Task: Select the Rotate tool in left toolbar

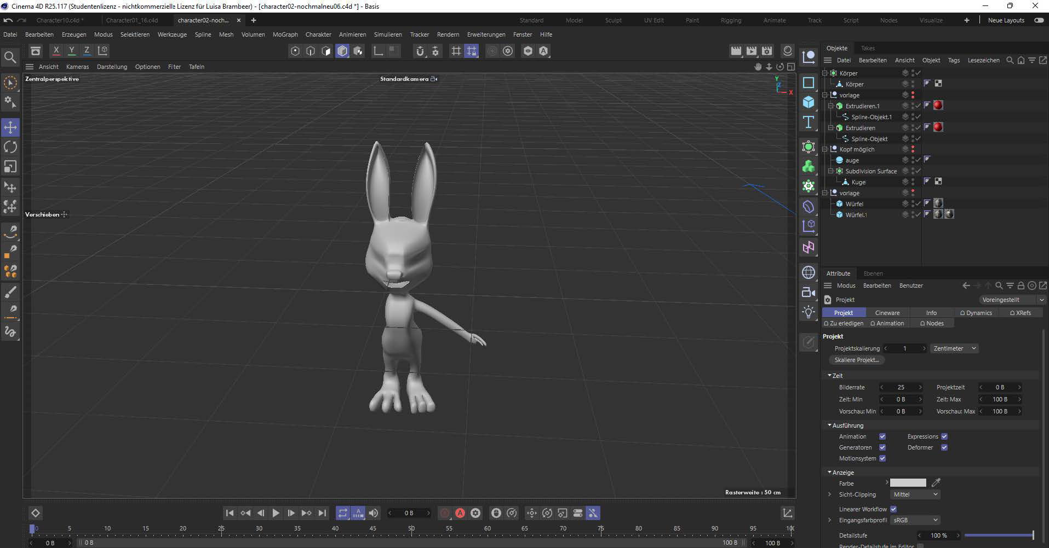Action: coord(10,147)
